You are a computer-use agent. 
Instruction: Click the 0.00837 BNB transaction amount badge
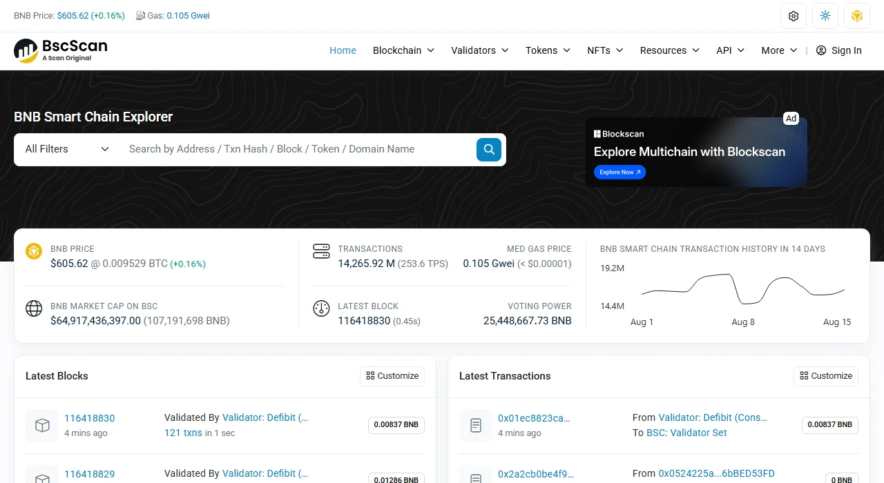pos(829,425)
